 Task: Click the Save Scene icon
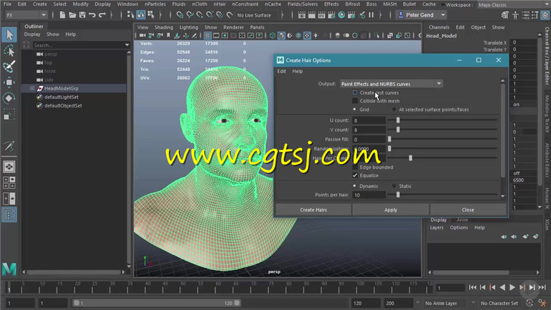click(82, 15)
